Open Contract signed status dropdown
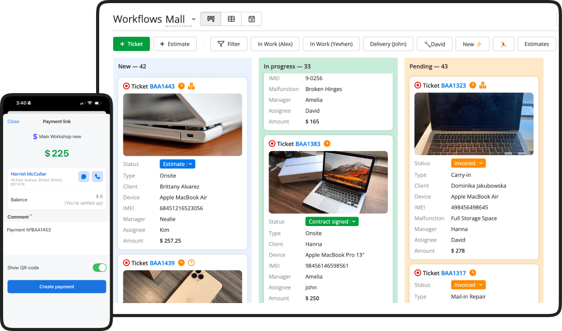 (x=332, y=221)
